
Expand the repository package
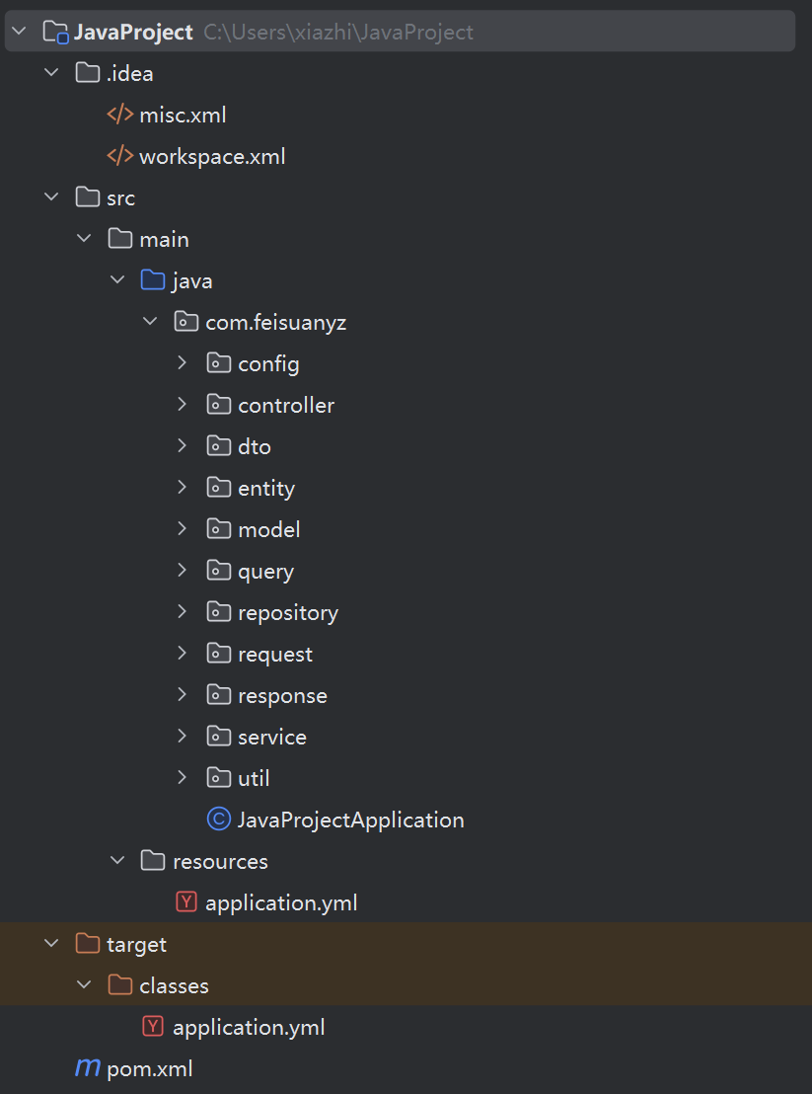coord(182,612)
